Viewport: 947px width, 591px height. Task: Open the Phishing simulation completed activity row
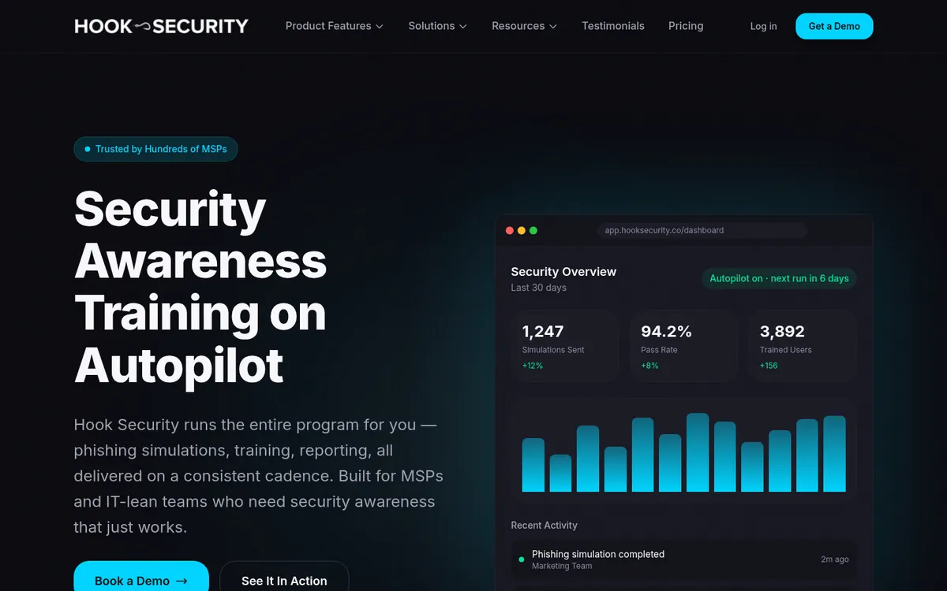coord(684,559)
